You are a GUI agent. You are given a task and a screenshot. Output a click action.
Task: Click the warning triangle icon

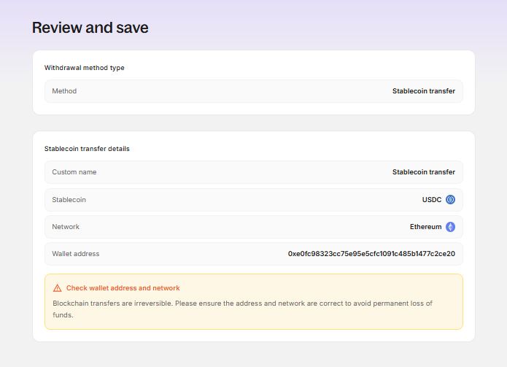coord(57,288)
